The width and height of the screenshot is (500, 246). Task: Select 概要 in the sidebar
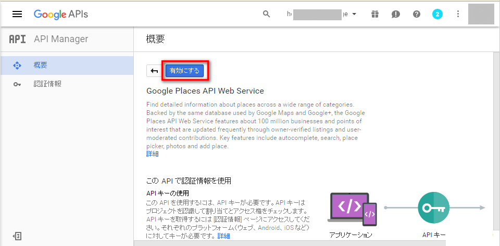point(67,66)
